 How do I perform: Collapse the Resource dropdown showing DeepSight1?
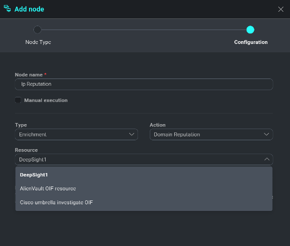point(144,159)
